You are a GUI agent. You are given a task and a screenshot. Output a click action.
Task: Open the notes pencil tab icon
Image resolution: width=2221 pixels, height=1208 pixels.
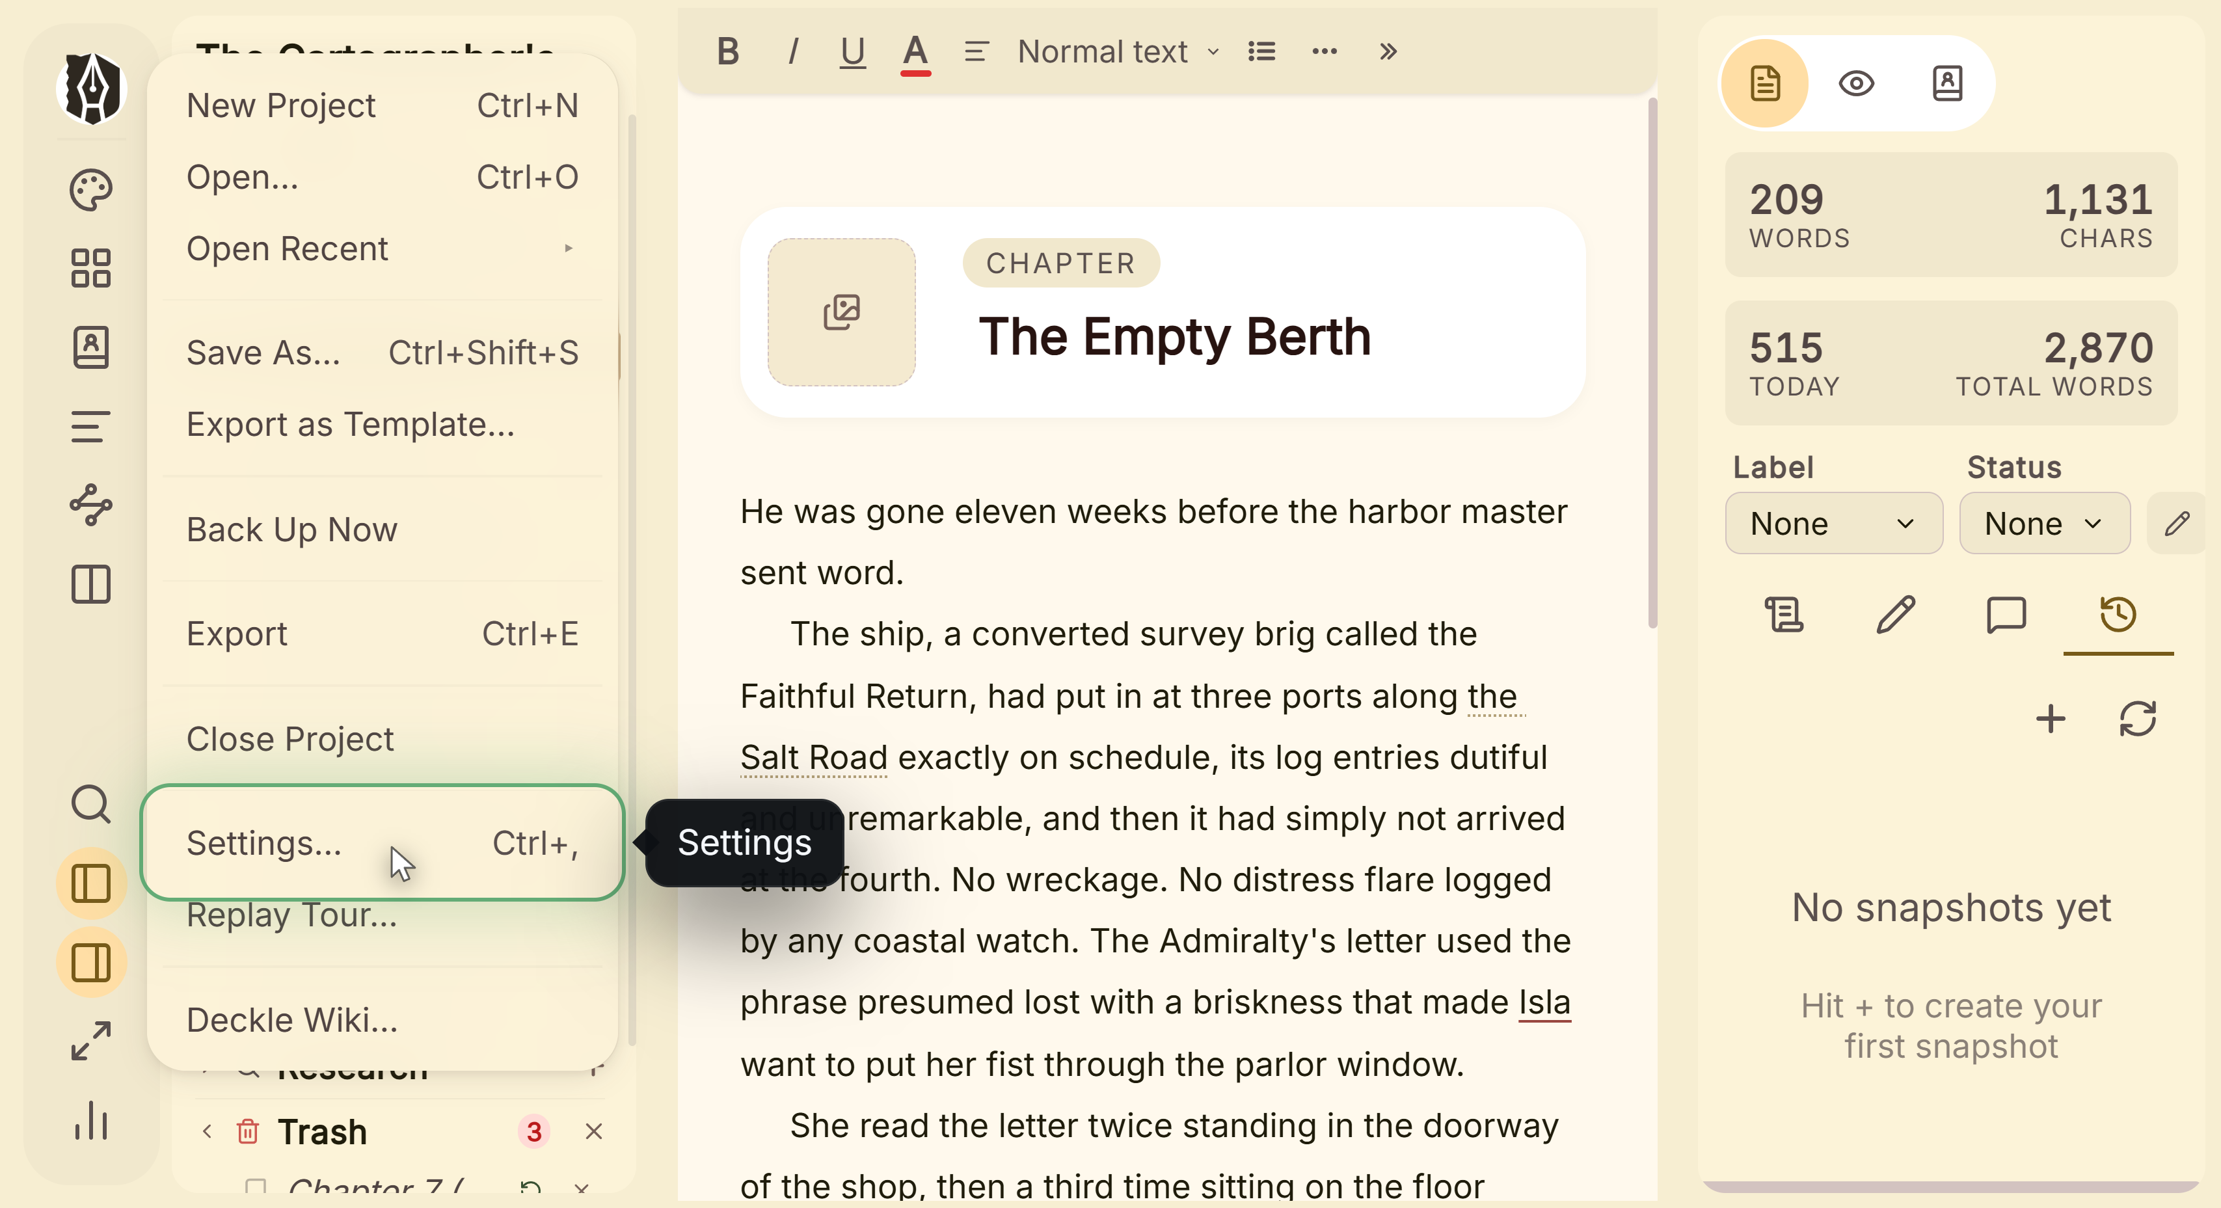tap(1895, 615)
